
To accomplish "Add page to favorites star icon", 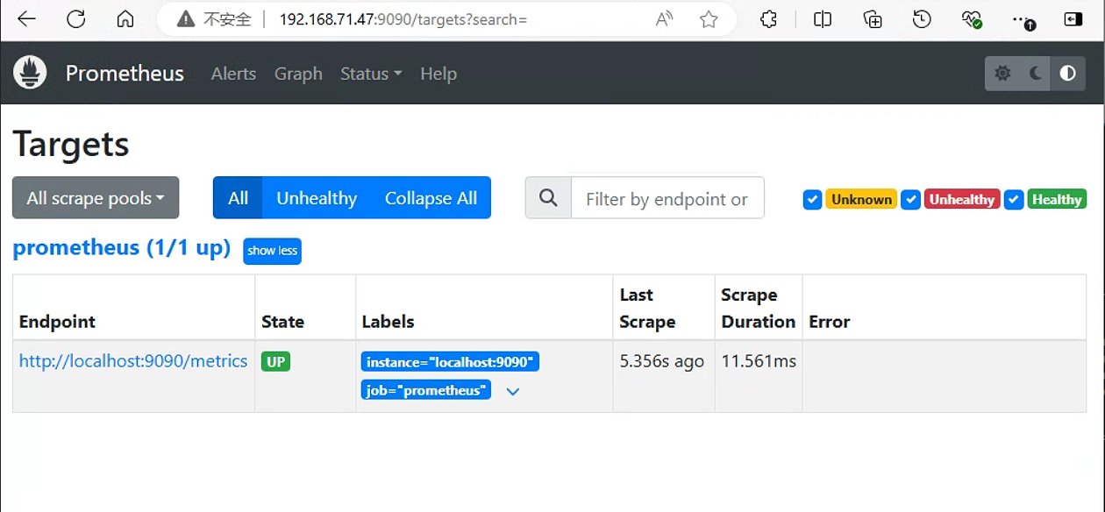I will pos(709,19).
